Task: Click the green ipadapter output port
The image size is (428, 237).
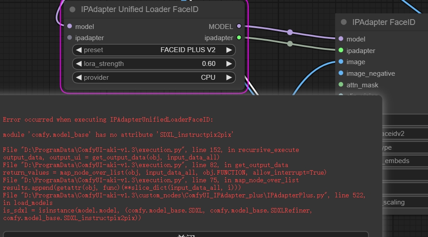Action: [239, 38]
